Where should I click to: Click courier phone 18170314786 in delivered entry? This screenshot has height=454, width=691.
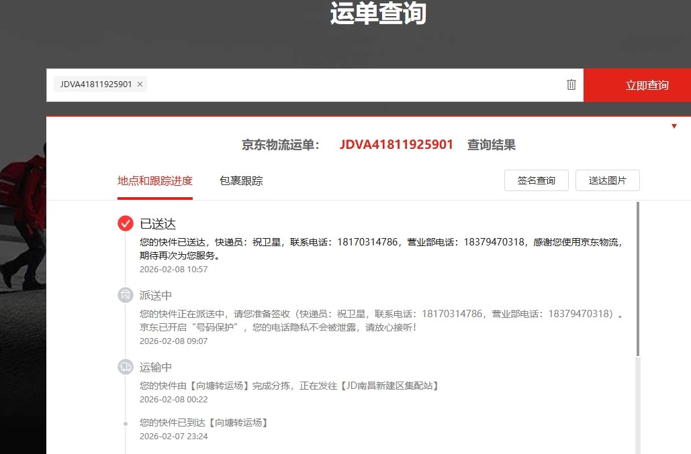[x=368, y=242]
